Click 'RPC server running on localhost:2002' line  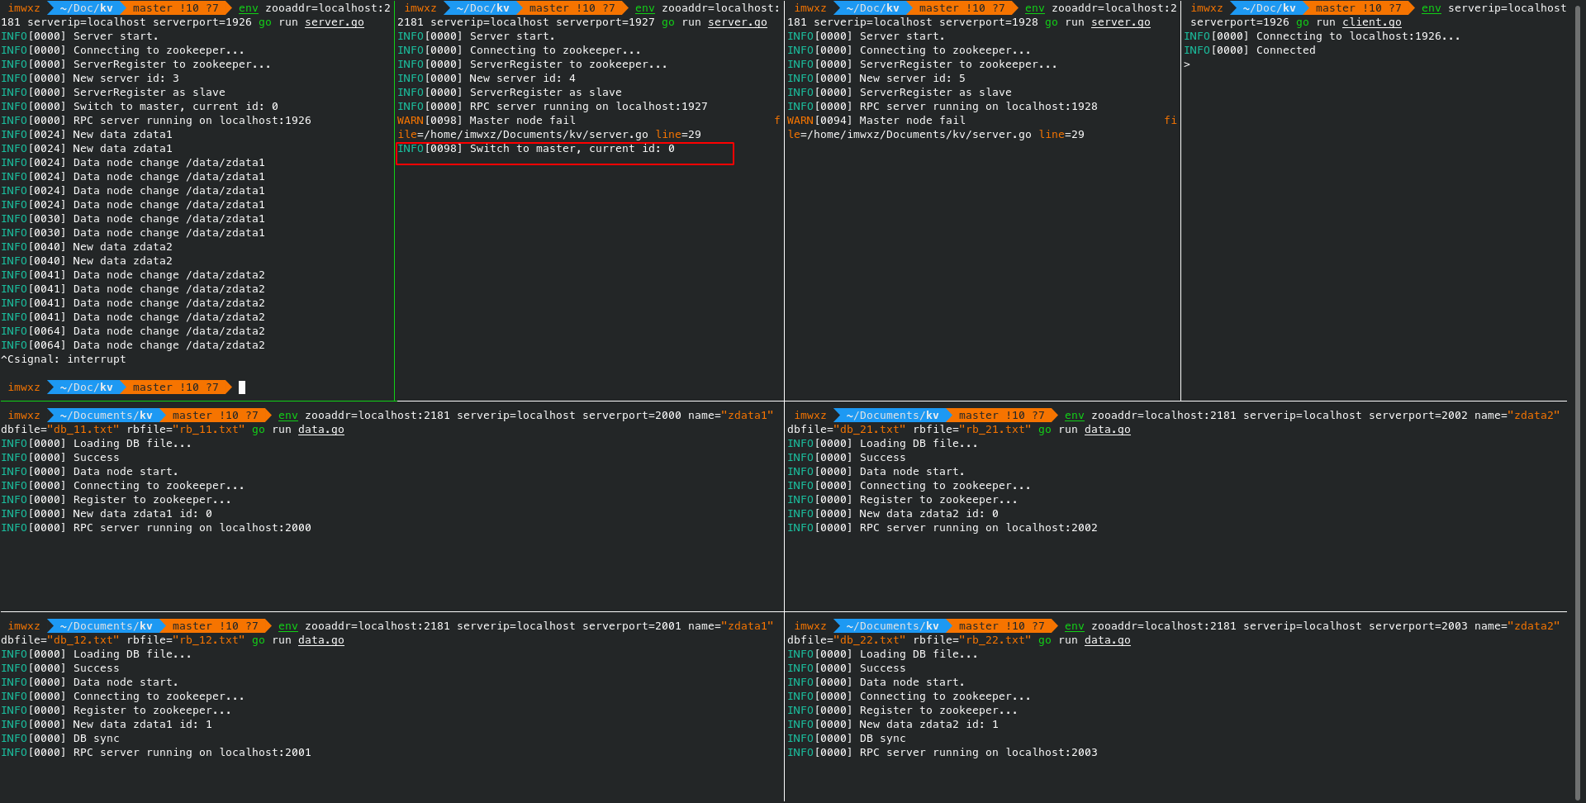[x=943, y=528]
